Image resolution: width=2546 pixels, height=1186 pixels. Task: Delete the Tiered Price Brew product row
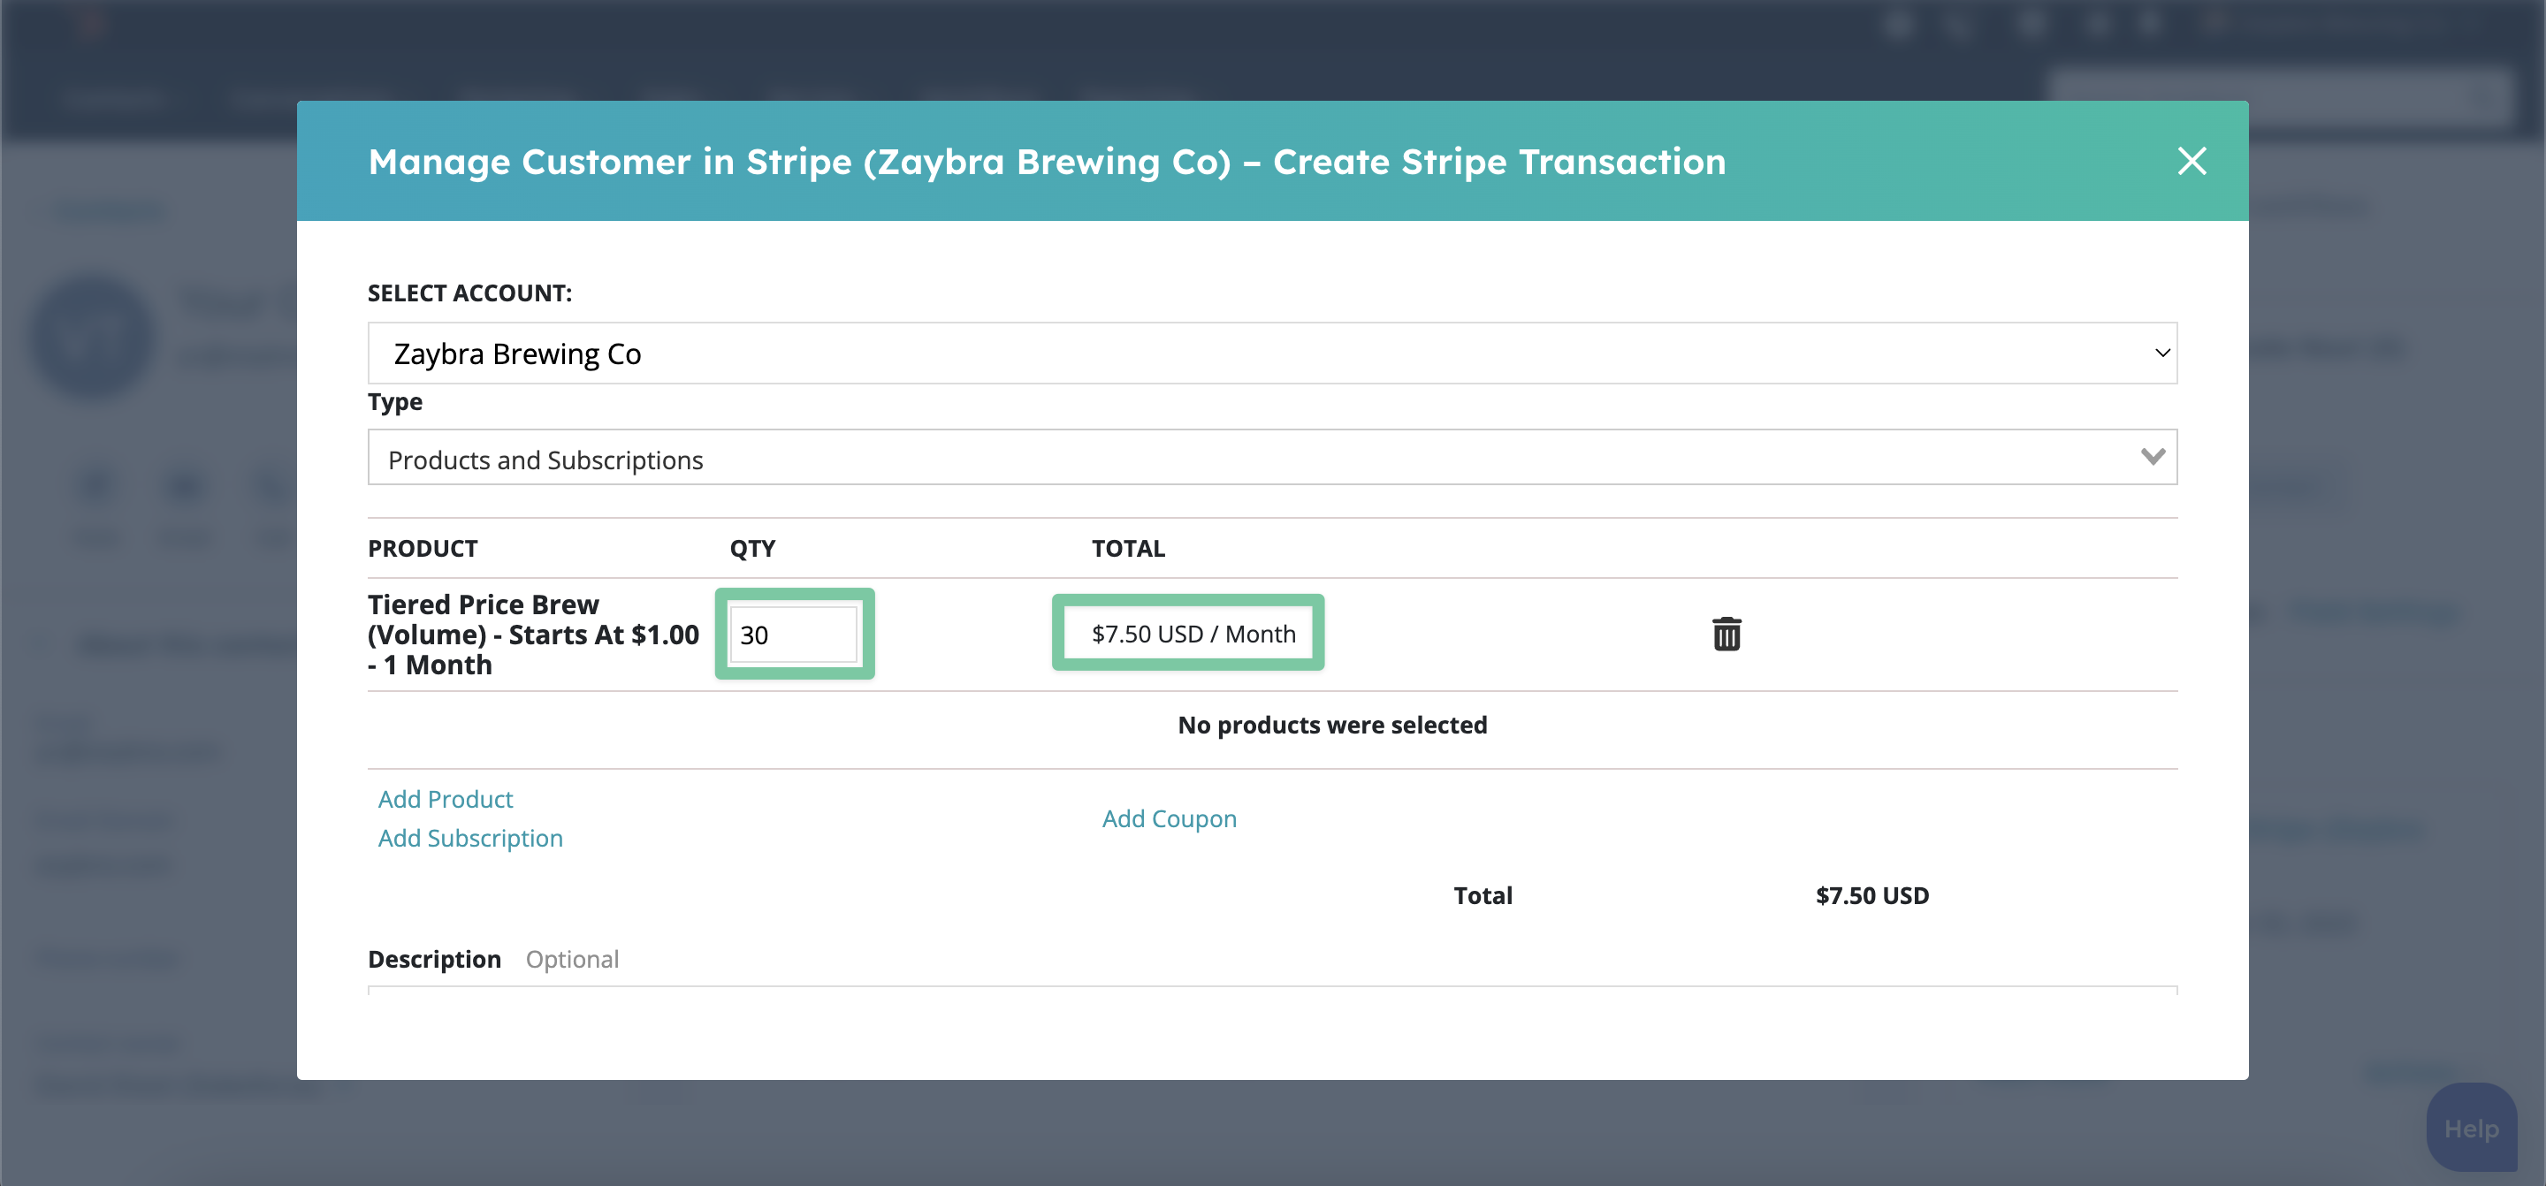click(x=1726, y=634)
